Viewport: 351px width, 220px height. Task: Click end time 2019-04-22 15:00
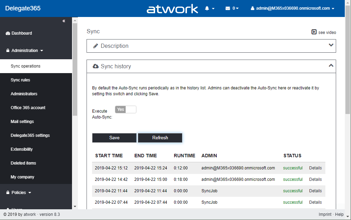tap(151, 179)
